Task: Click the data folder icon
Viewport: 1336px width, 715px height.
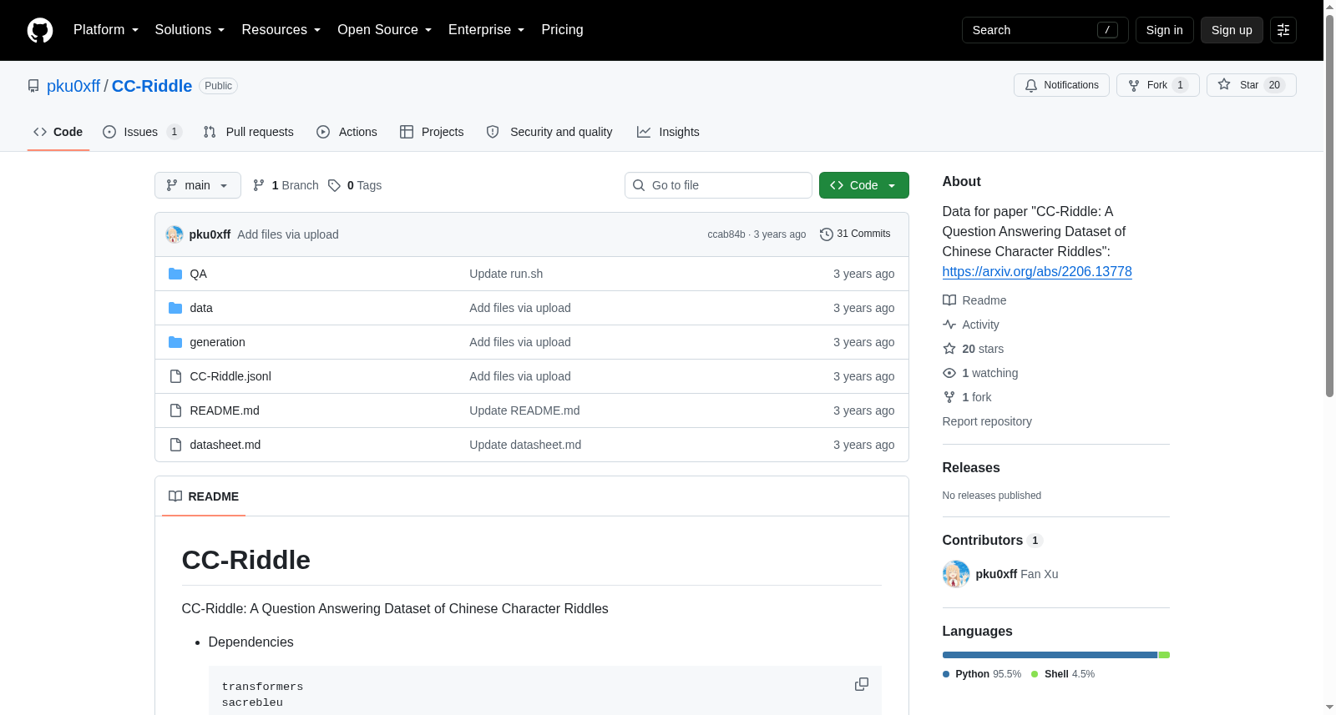Action: coord(175,308)
